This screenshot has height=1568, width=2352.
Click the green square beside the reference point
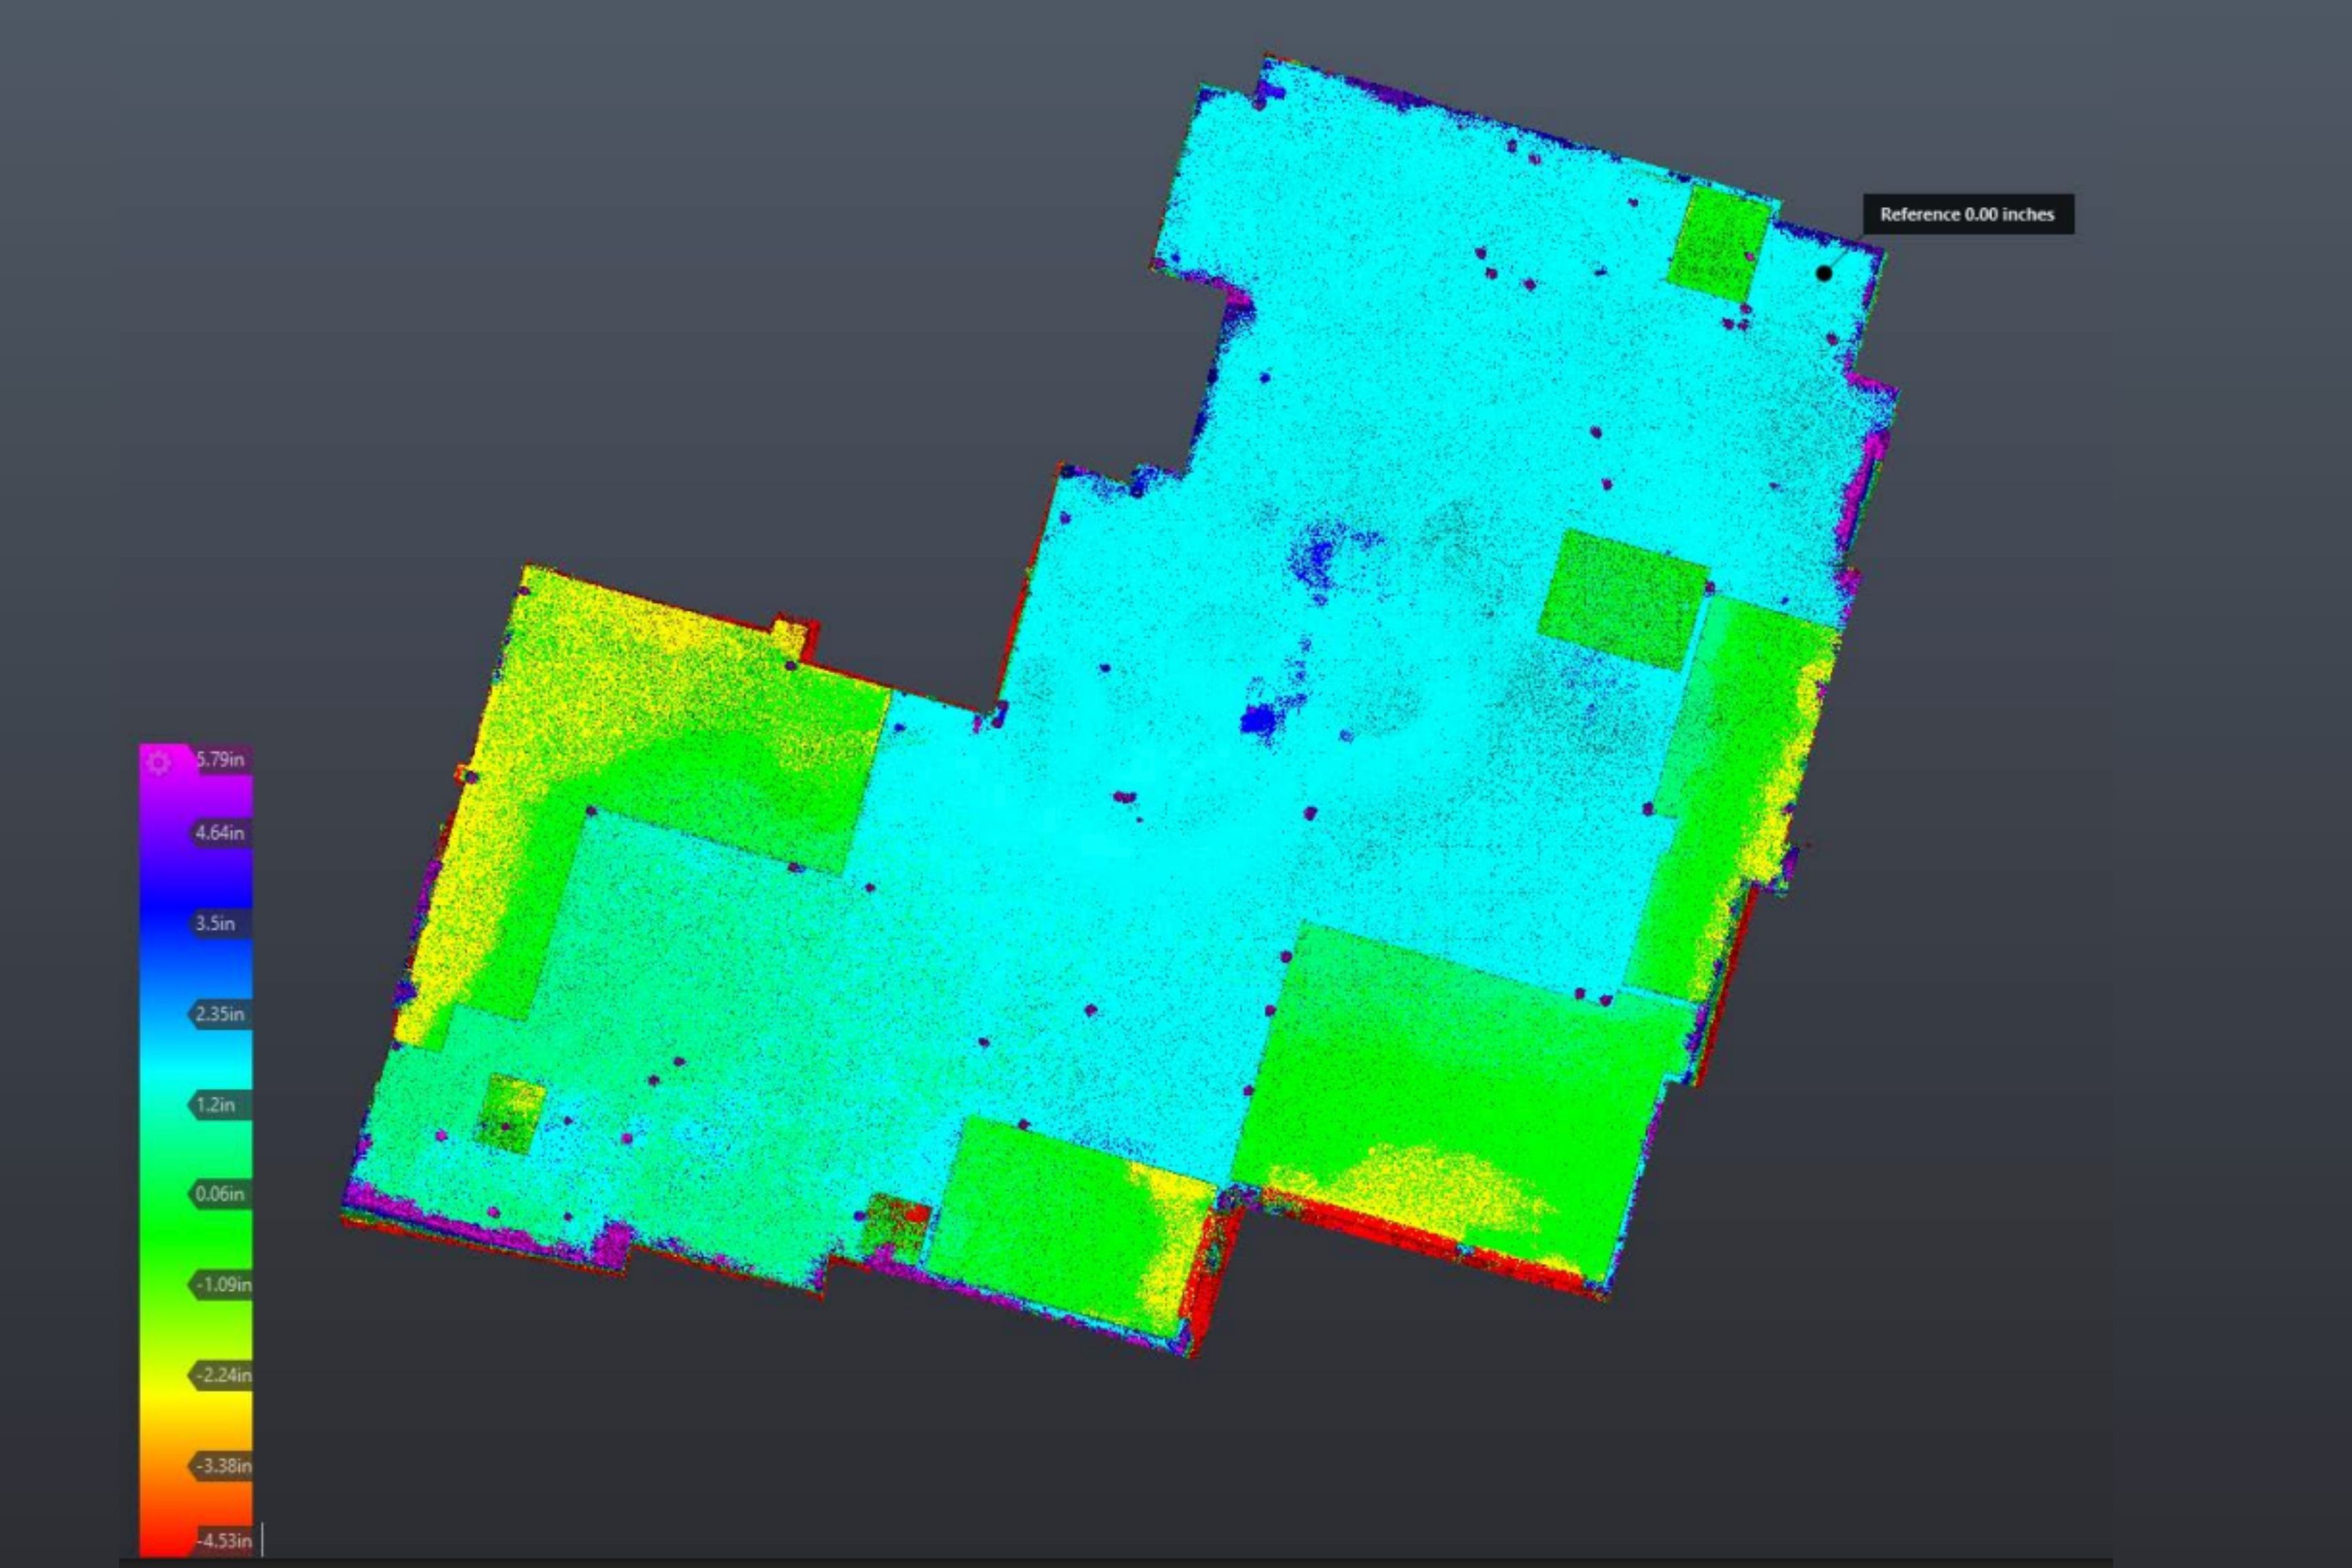pos(1718,245)
